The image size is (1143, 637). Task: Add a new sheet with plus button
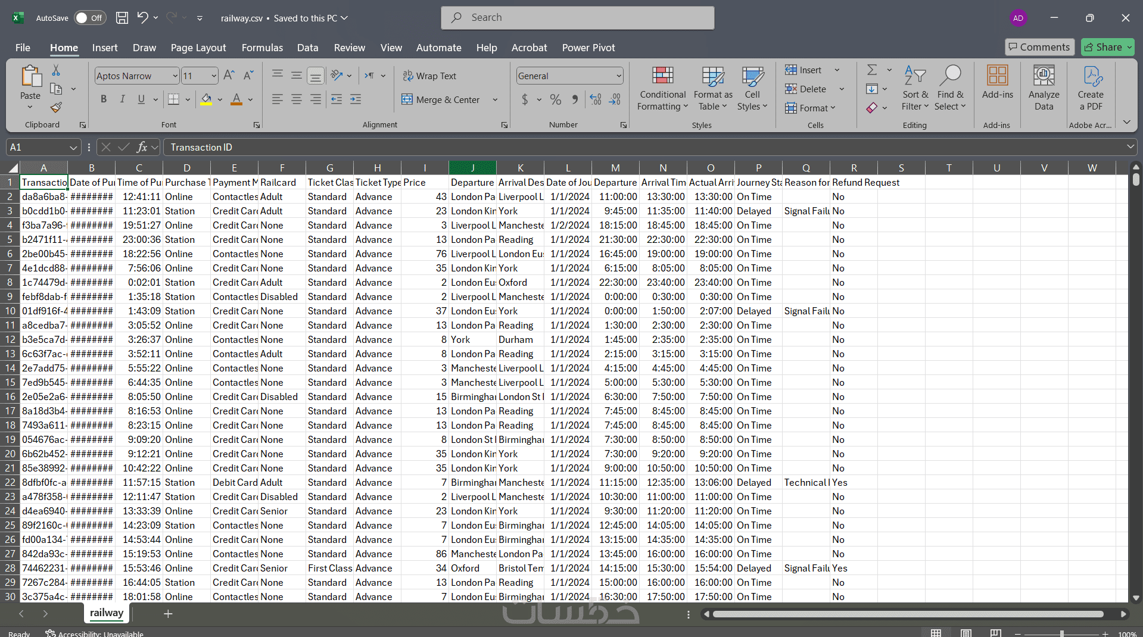pos(168,614)
